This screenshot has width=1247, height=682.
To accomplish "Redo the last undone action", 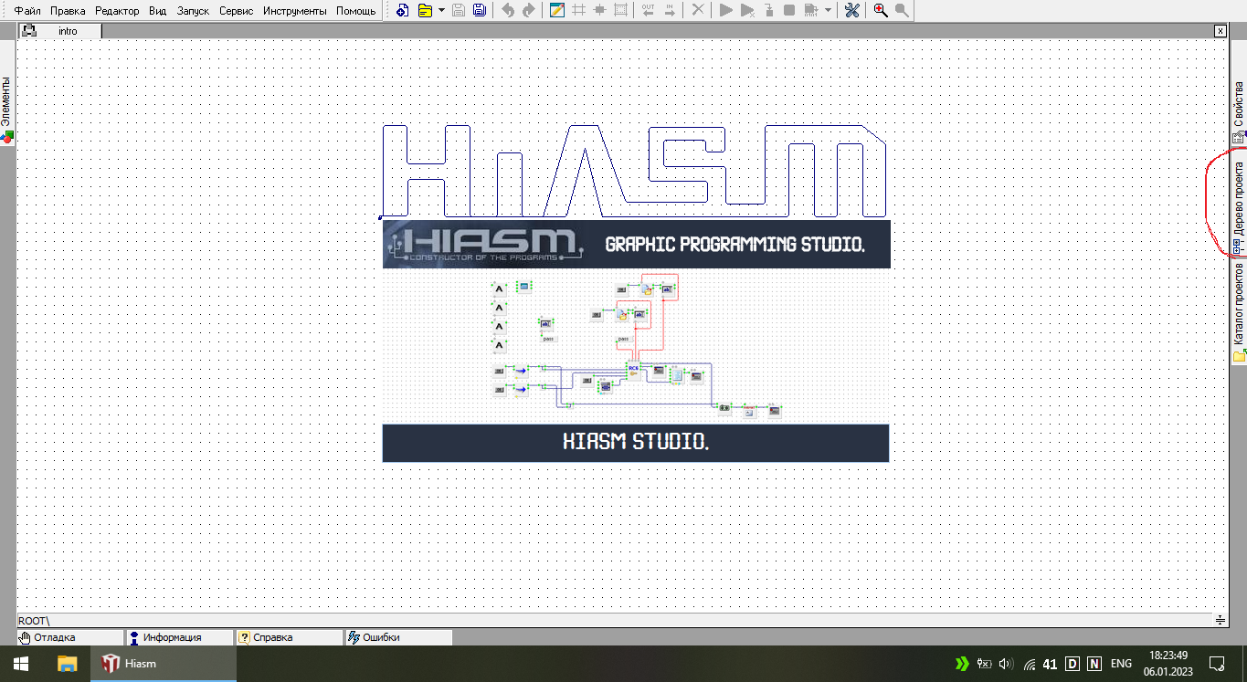I will [x=528, y=11].
